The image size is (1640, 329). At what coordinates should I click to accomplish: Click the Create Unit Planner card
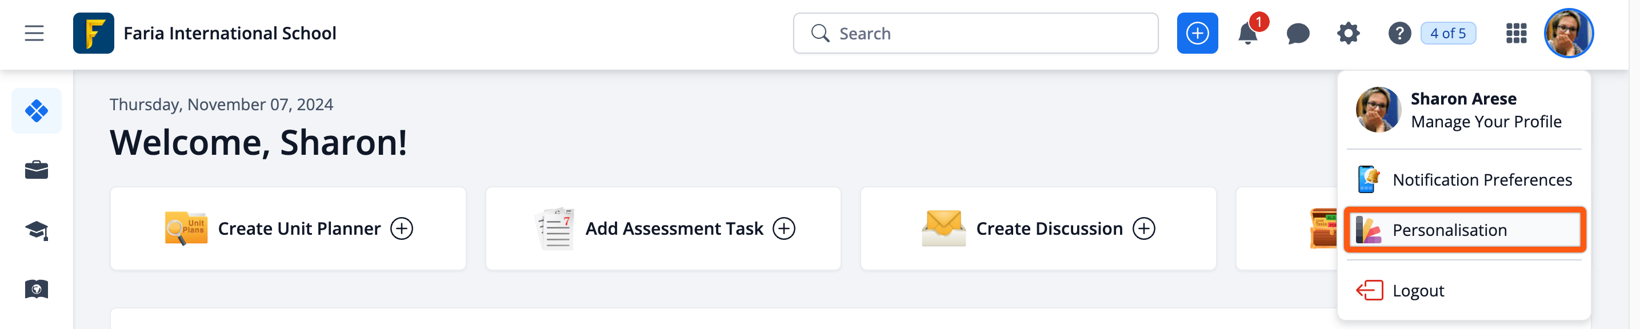coord(288,228)
